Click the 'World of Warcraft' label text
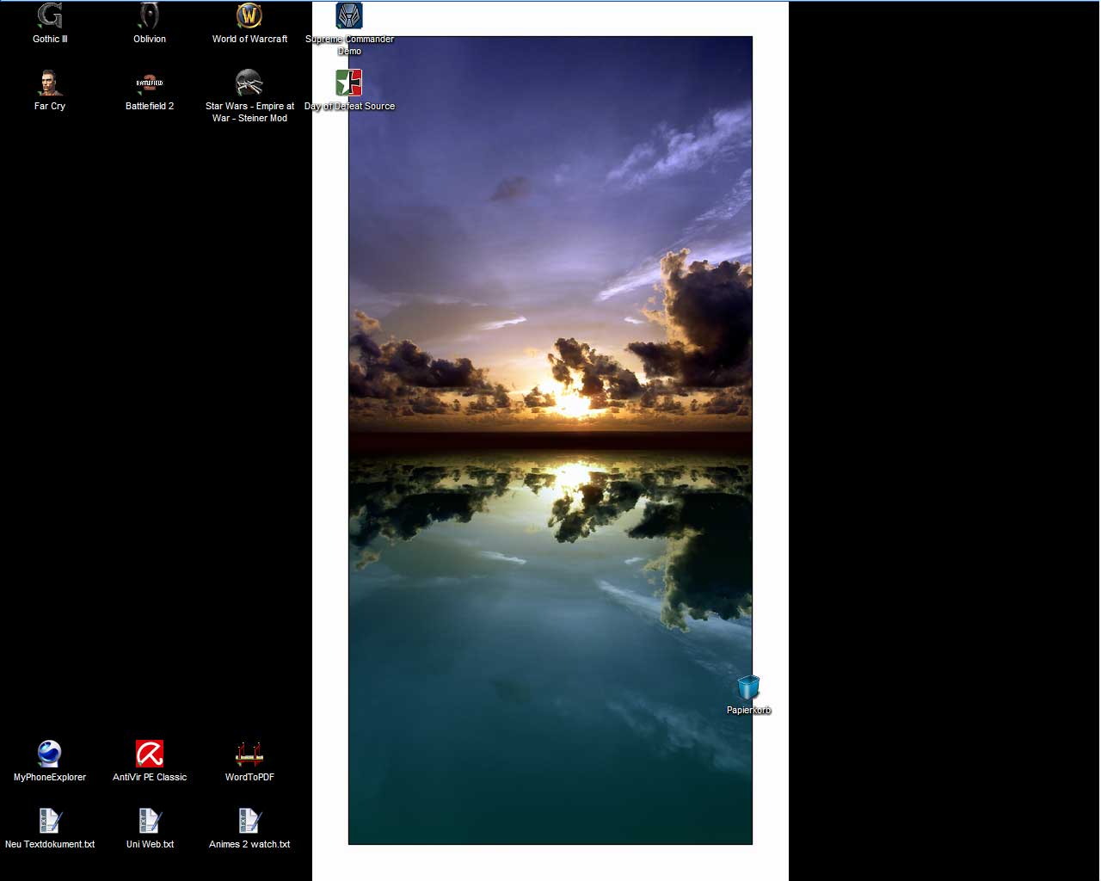Image resolution: width=1101 pixels, height=881 pixels. click(249, 40)
